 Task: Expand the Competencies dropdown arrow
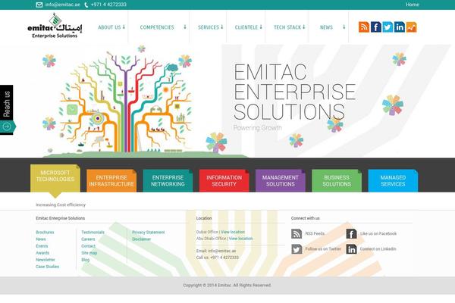point(185,27)
